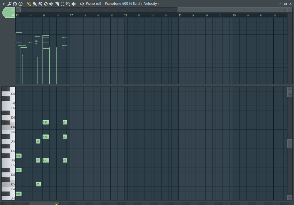
Task: Click the vertical scrollbar up arrow
Action: [290, 95]
